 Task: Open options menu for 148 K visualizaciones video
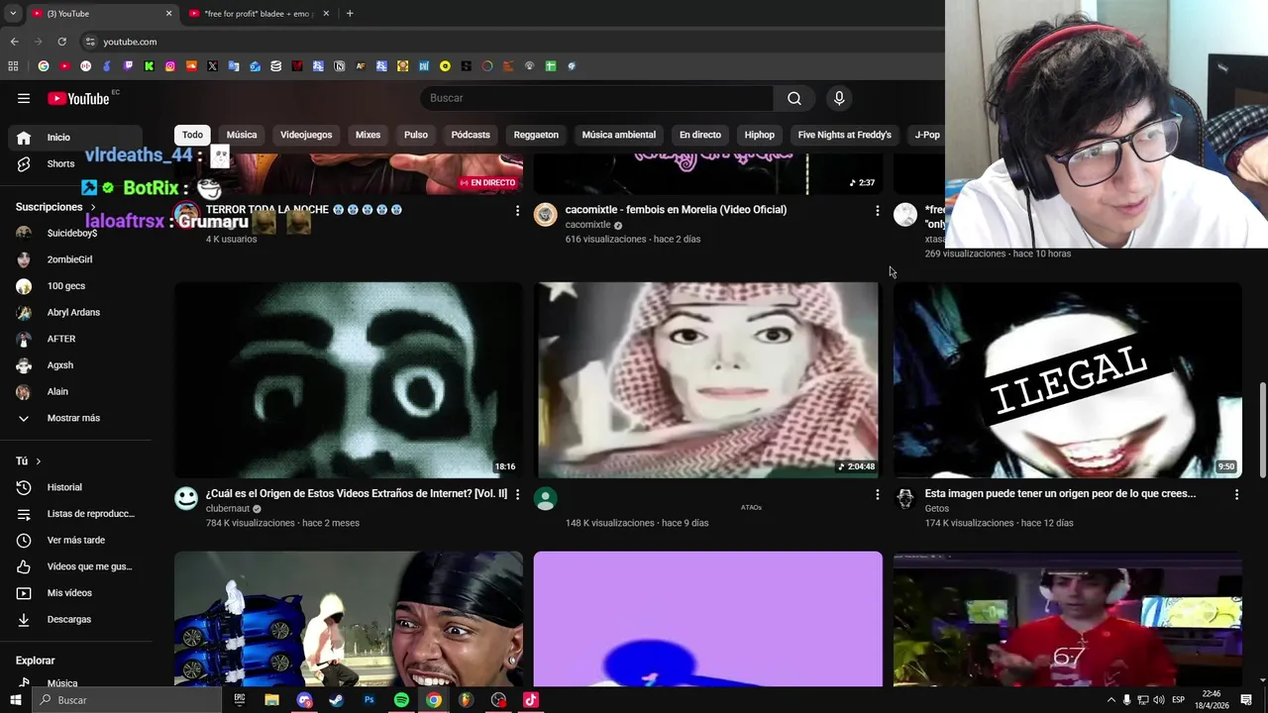(x=877, y=494)
